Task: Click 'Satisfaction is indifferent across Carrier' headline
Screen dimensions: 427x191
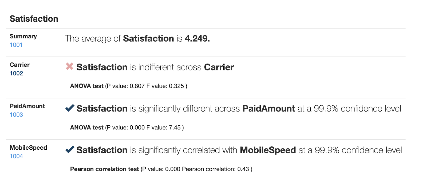Action: pyautogui.click(x=155, y=67)
